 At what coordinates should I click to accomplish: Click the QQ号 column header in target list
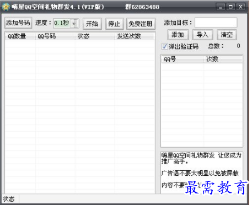point(183,59)
